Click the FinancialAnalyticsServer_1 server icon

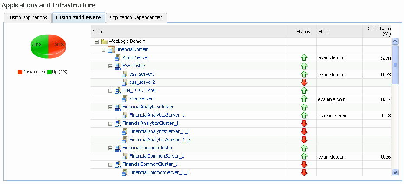[x=125, y=115]
